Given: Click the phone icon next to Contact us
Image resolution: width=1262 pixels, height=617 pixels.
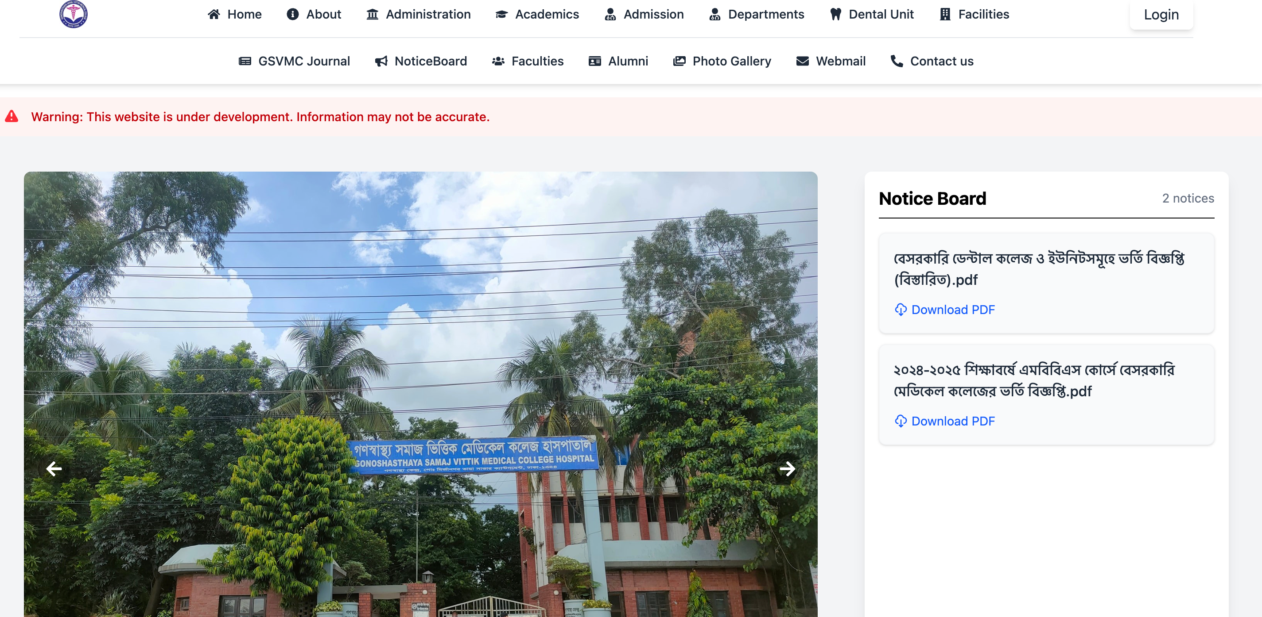Looking at the screenshot, I should [x=896, y=61].
